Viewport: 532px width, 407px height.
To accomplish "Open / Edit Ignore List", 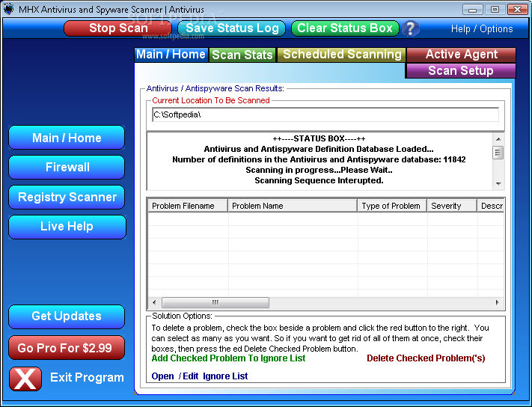I will point(200,376).
